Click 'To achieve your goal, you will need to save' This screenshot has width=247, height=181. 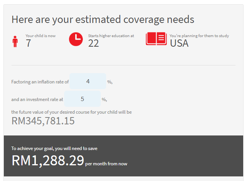click(54, 148)
